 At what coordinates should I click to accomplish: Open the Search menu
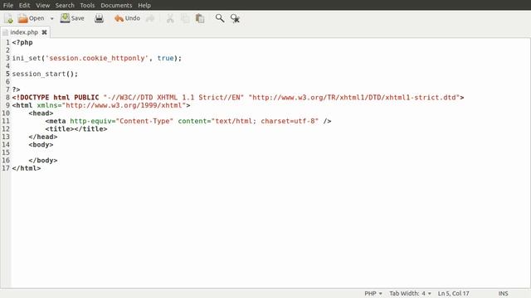[65, 6]
